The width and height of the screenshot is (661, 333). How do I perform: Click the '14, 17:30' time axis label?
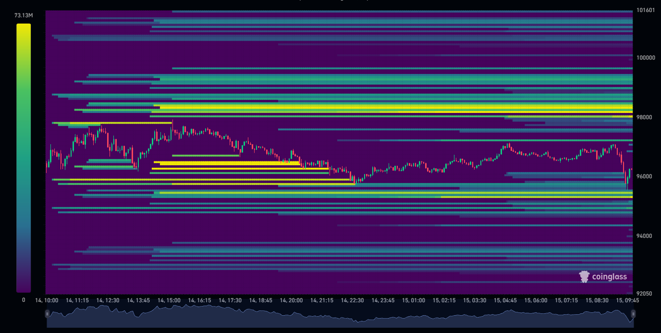pyautogui.click(x=230, y=300)
